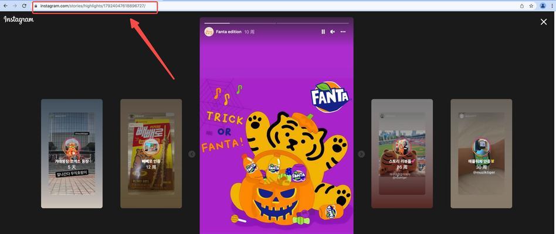Open the 26 周 story reviews thumbnail
The height and width of the screenshot is (234, 556).
(402, 153)
